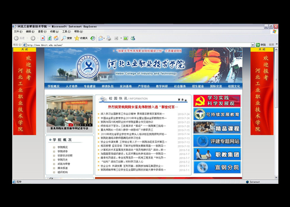Open the 精品课程 banner link
Screen dimensions: 290x207
coord(217,128)
